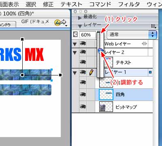Viewport: 162px width, 146px height.
Task: Click the Web レイヤー share icon
Action: (144, 44)
